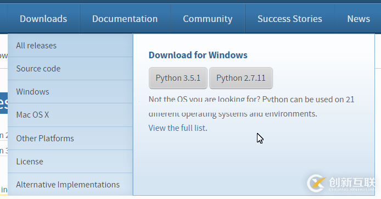Open the News menu
The width and height of the screenshot is (381, 199).
358,19
